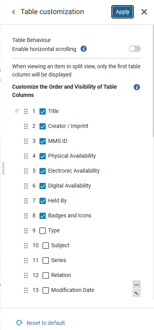Click the panel resize grip on left edge
The width and height of the screenshot is (154, 330).
coord(3,168)
